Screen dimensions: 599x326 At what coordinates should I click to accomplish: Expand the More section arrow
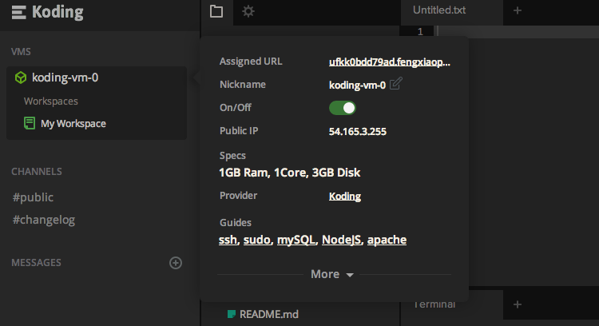click(350, 275)
